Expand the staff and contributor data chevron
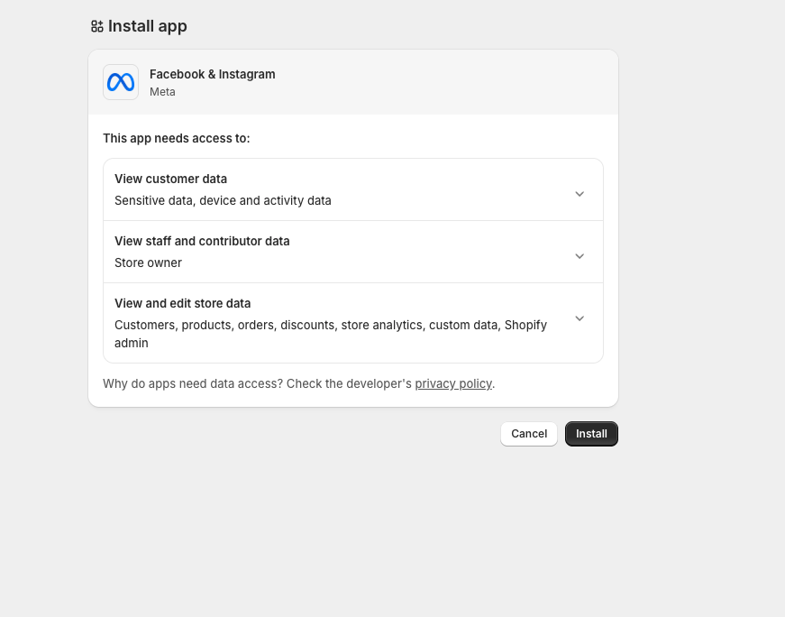The height and width of the screenshot is (617, 785). 580,256
